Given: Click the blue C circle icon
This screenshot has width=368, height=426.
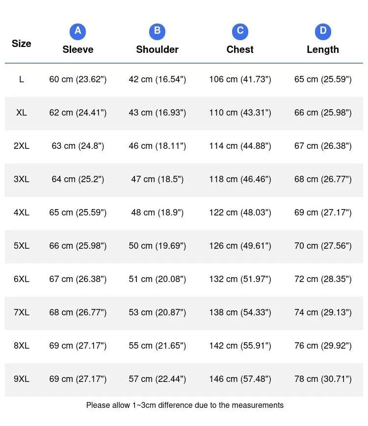Looking at the screenshot, I should click(240, 31).
